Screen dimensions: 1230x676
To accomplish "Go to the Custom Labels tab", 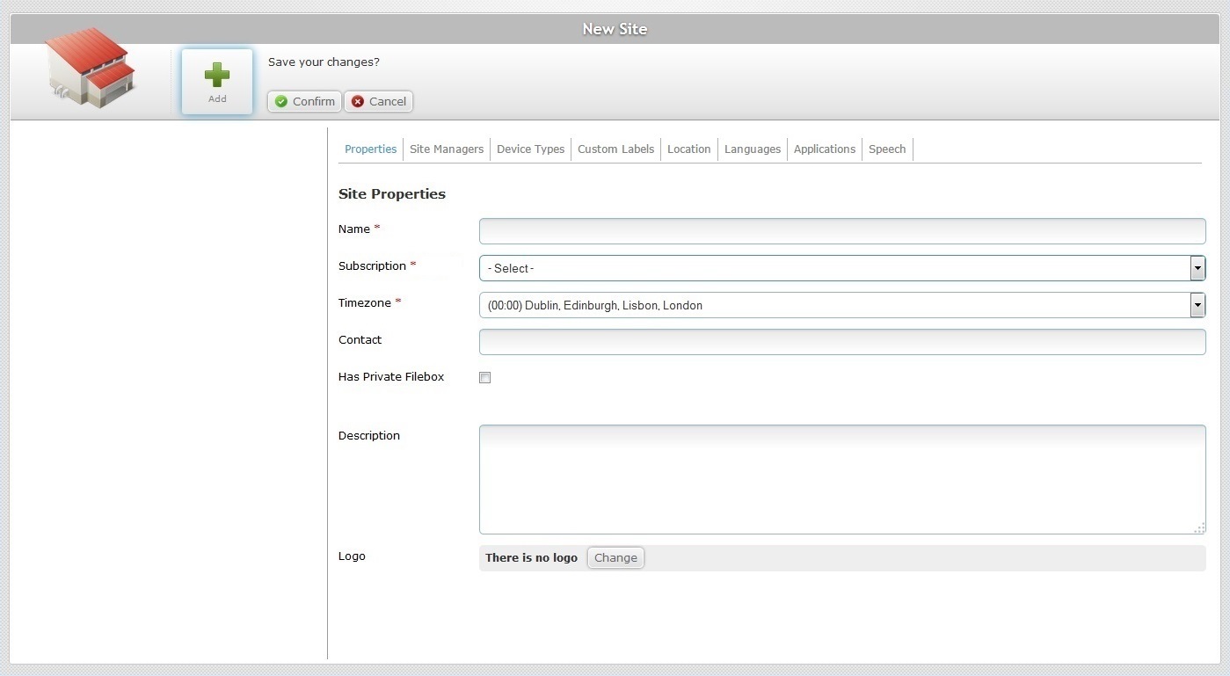I will 616,149.
